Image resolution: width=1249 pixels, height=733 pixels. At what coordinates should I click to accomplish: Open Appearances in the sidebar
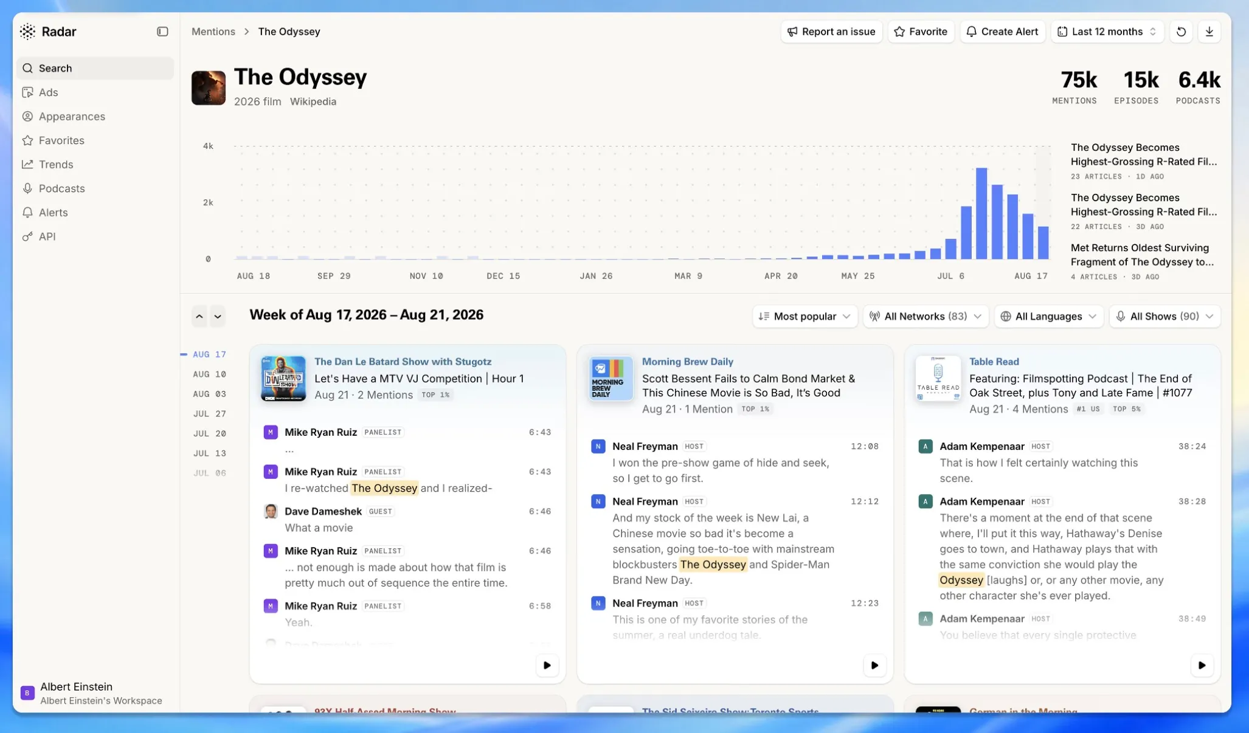(95, 116)
